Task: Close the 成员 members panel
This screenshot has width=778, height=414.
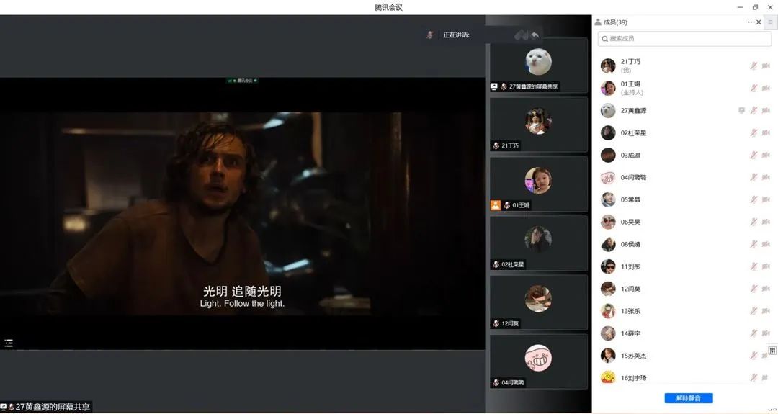Action: 759,22
